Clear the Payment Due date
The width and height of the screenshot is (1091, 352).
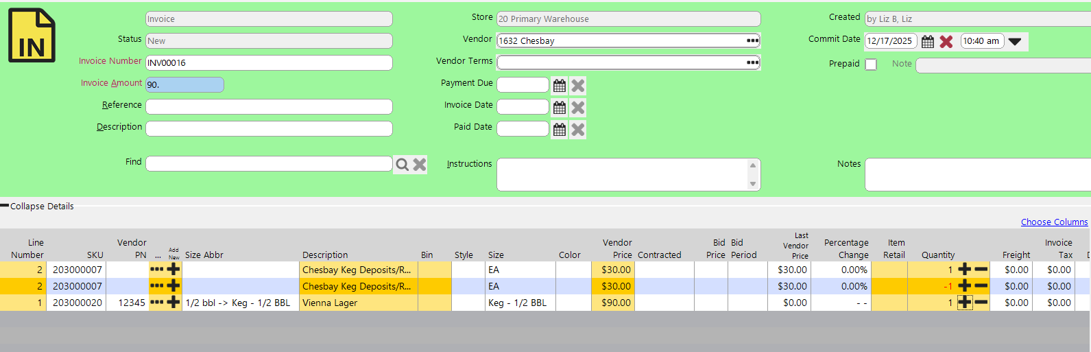tap(578, 86)
